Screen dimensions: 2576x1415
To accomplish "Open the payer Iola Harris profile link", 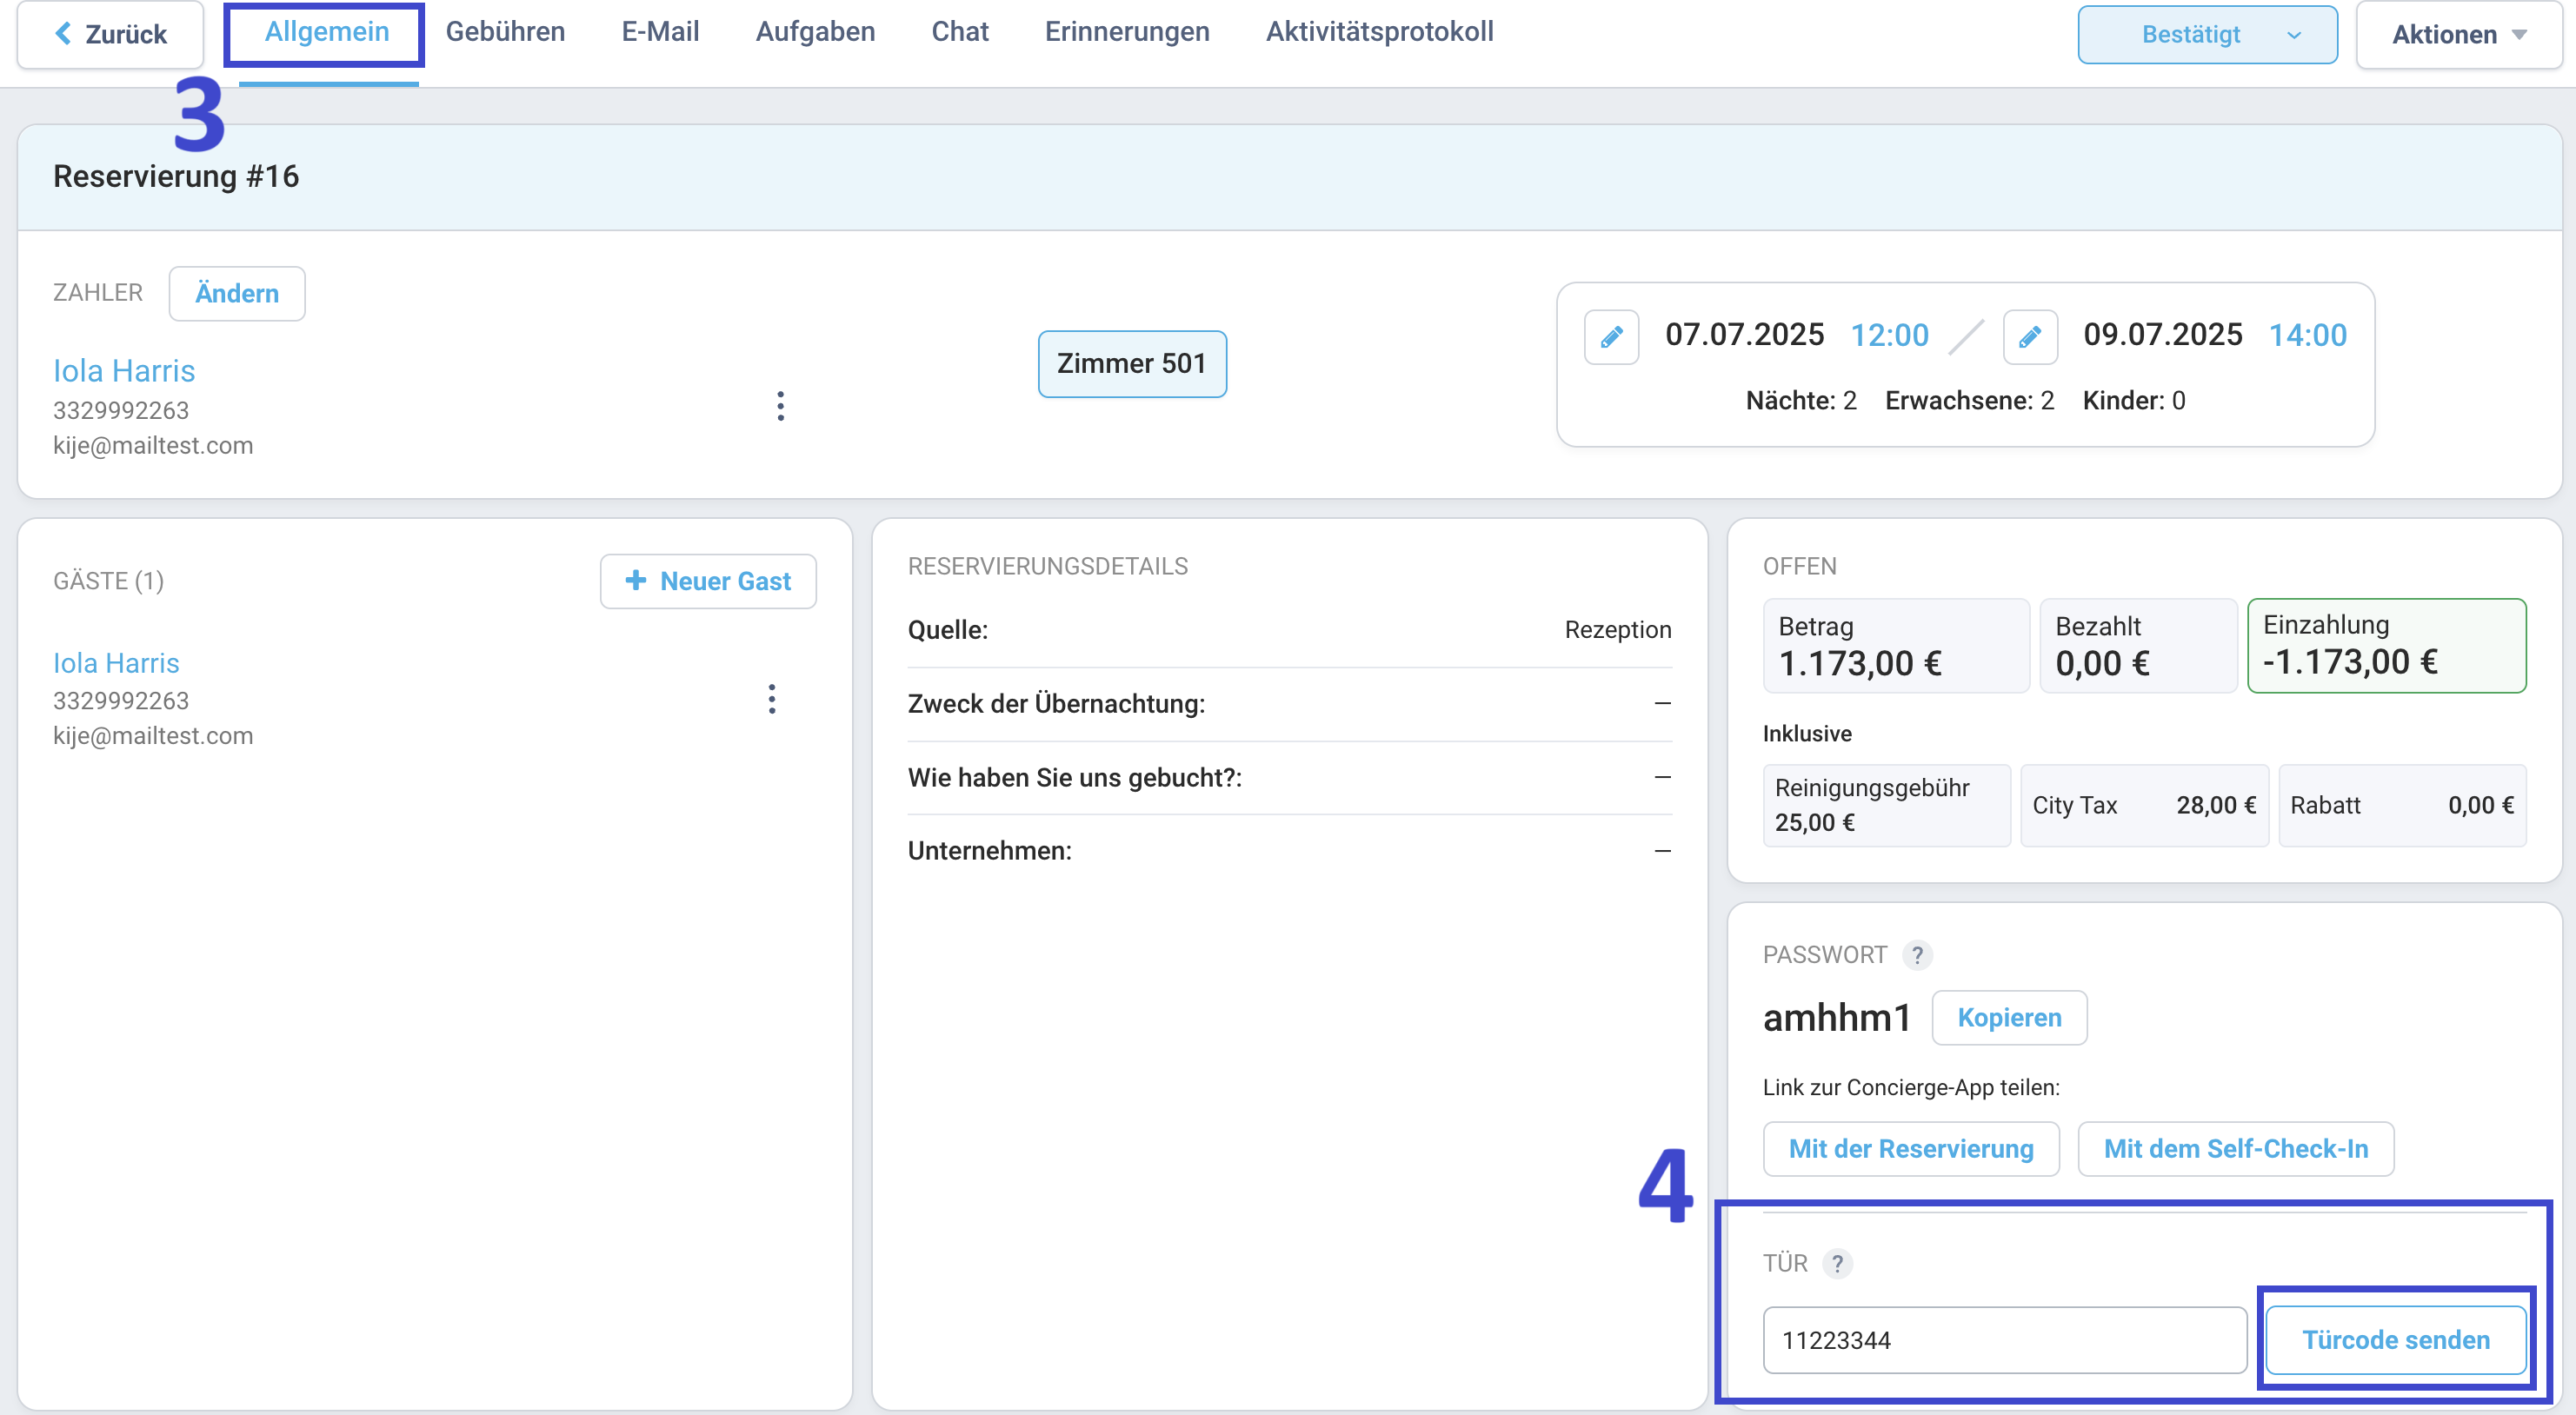I will [124, 371].
